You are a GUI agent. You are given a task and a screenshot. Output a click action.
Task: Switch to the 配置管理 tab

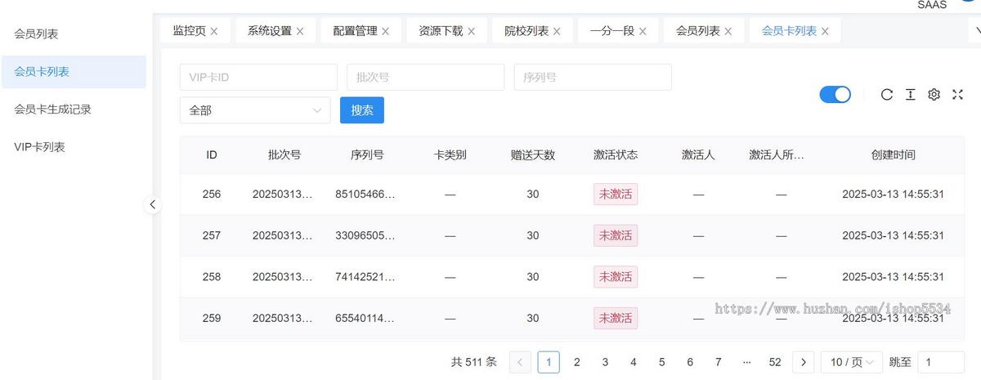[x=356, y=31]
